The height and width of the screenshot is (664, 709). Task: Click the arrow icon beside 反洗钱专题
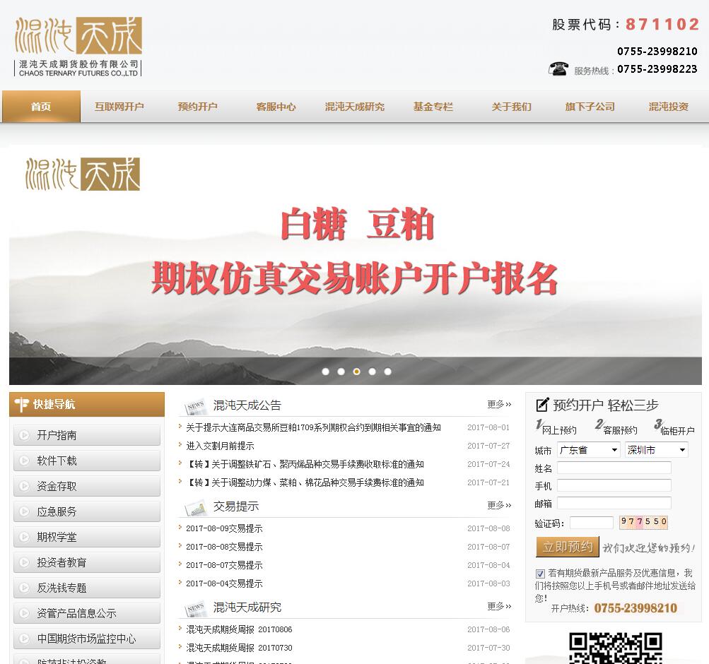pos(25,588)
